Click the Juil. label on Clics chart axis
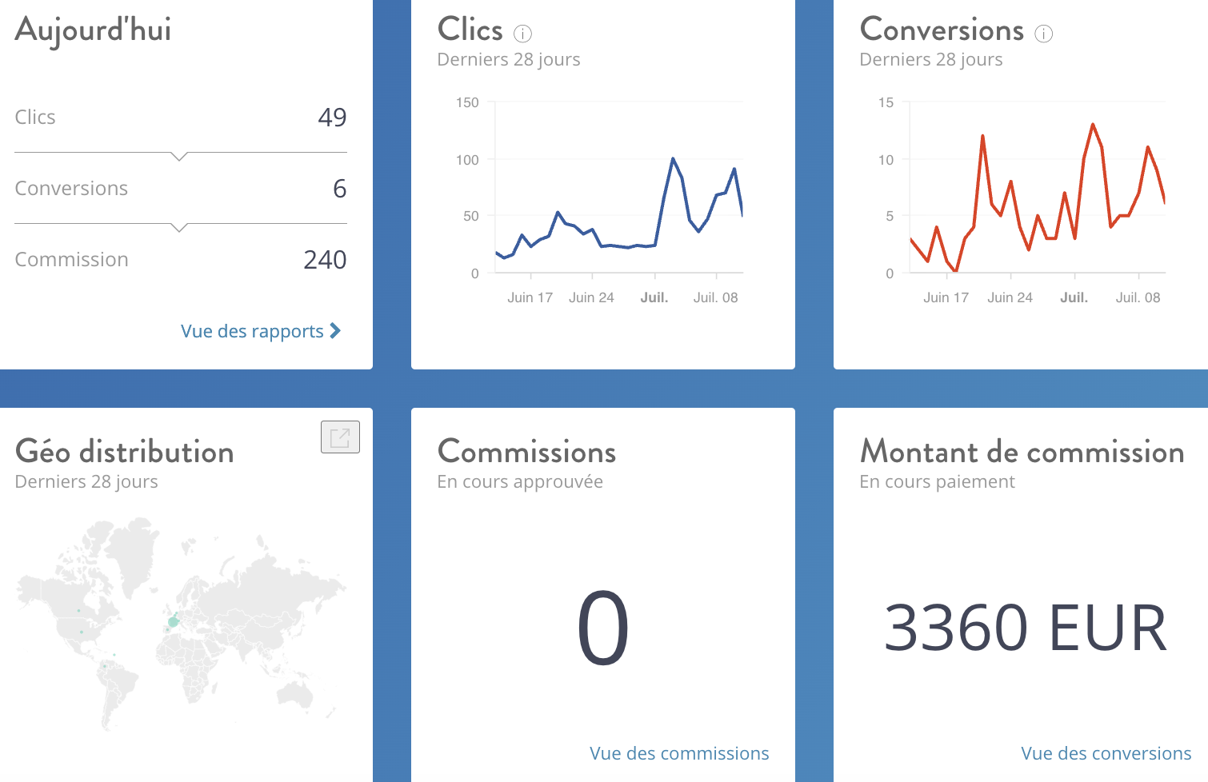The width and height of the screenshot is (1208, 782). tap(654, 297)
